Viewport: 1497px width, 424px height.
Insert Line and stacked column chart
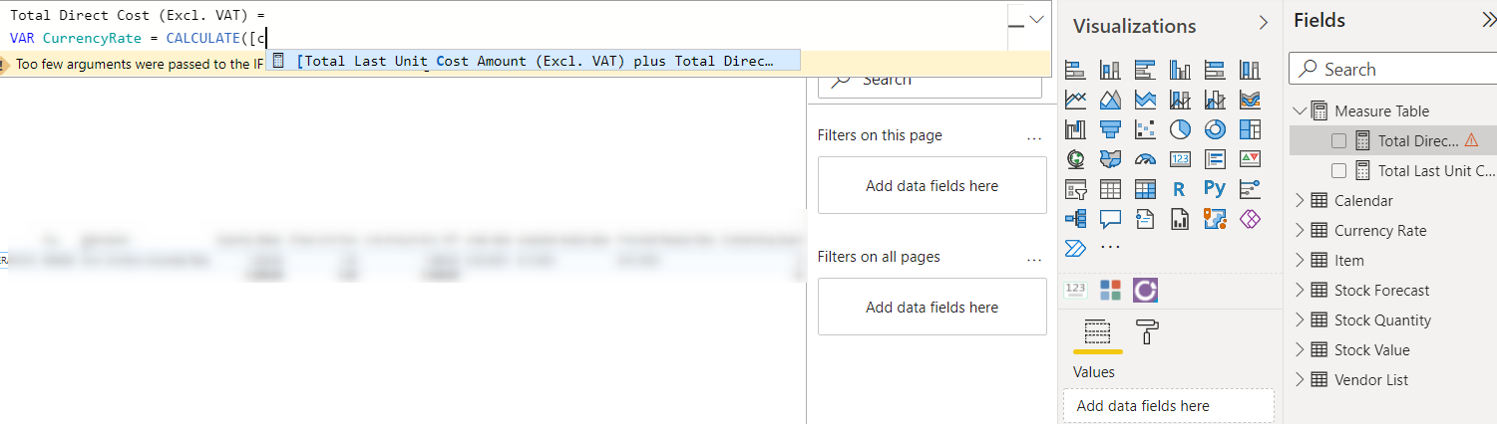[x=1180, y=100]
